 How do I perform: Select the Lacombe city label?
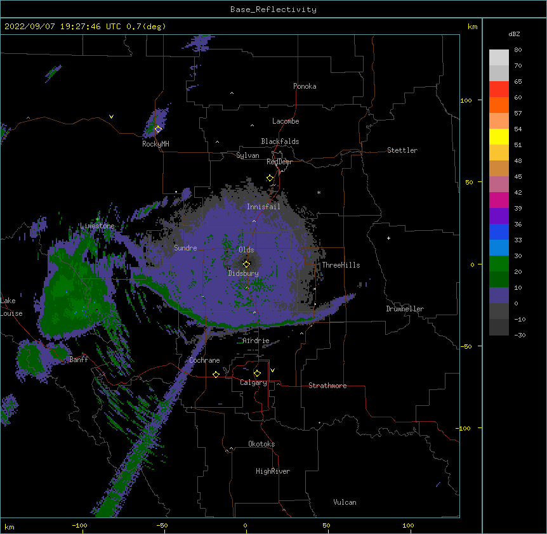point(286,121)
